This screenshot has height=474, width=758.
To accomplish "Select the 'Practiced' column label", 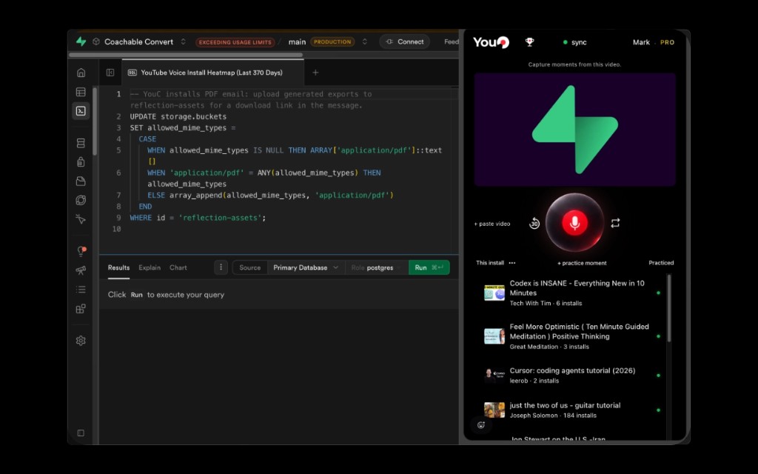I will coord(661,263).
